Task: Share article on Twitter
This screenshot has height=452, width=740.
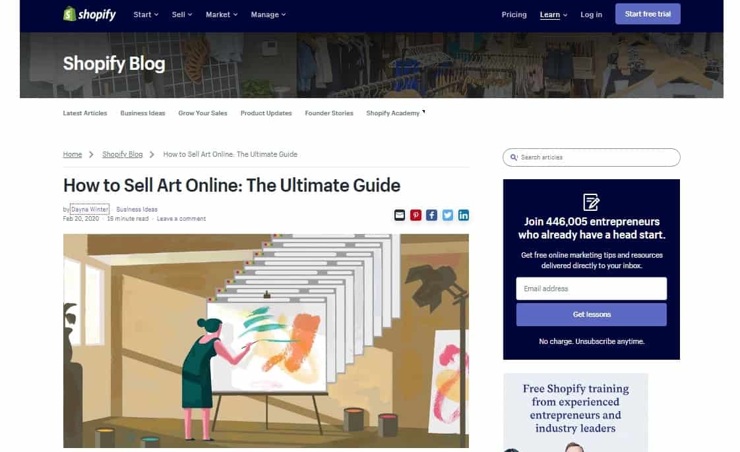Action: point(447,215)
